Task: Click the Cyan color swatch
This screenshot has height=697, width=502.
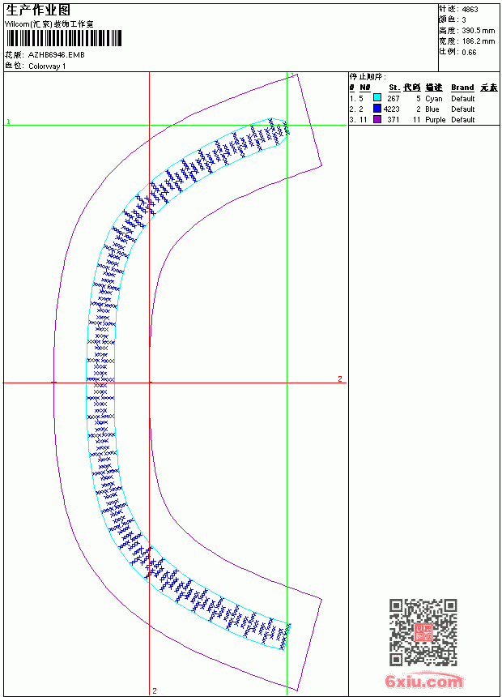Action: pos(377,97)
